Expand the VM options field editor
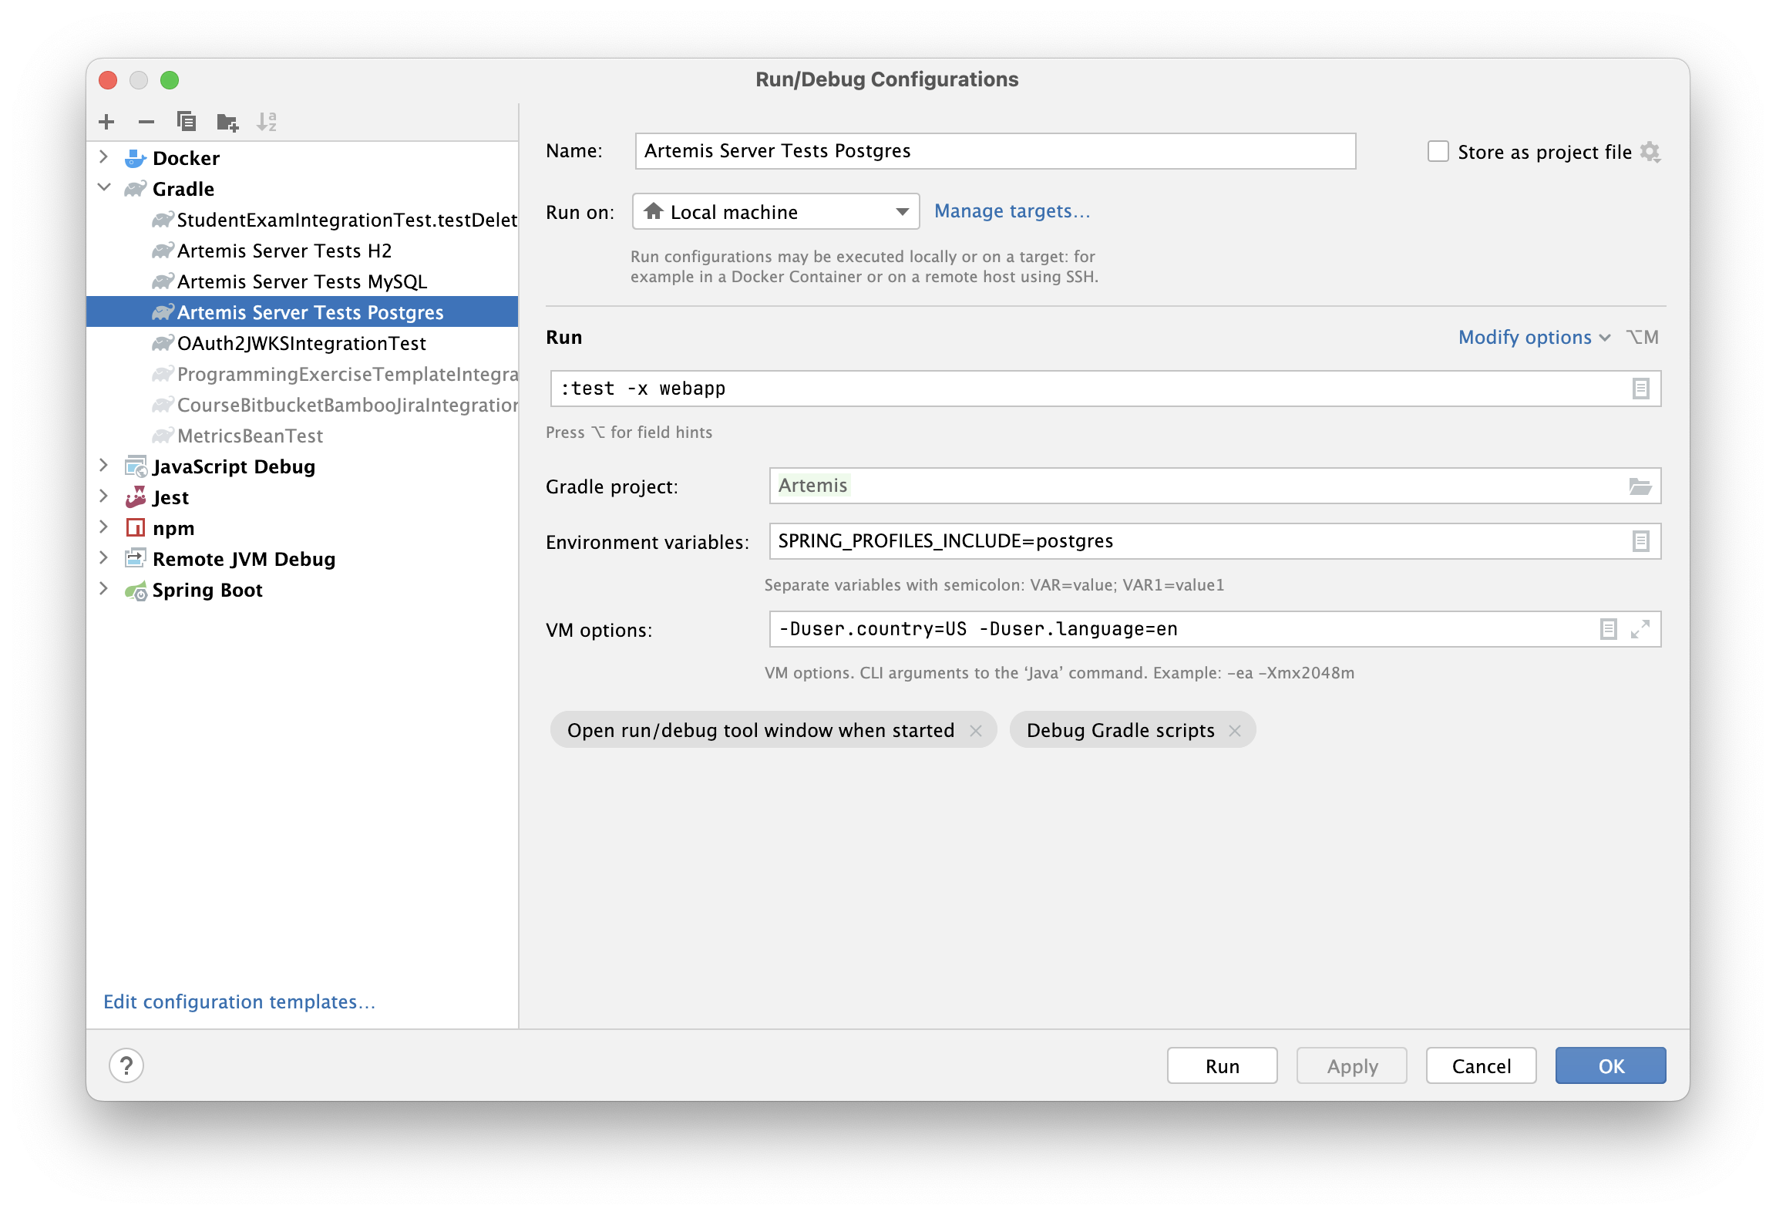This screenshot has width=1776, height=1215. pos(1640,629)
